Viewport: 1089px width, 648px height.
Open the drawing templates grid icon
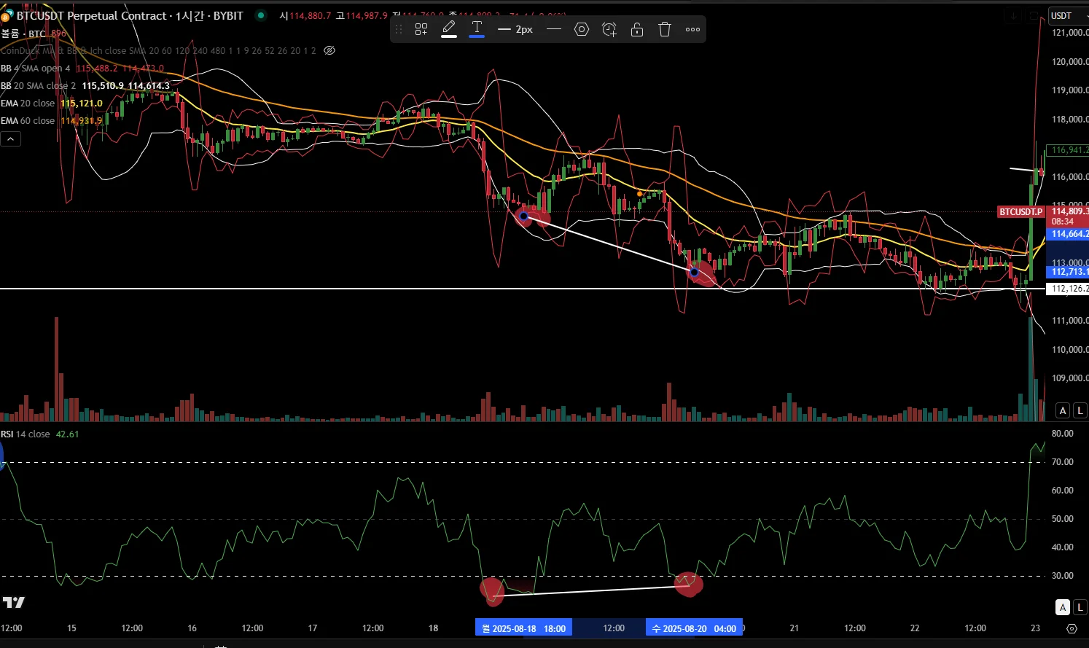[421, 29]
